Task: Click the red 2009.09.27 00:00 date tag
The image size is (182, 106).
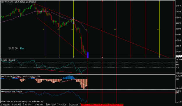Action: coord(116,105)
